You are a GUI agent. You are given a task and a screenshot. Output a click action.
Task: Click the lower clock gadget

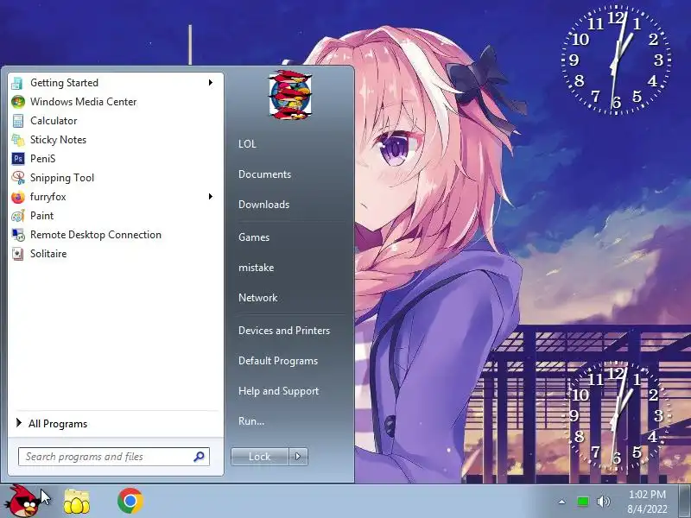(617, 416)
